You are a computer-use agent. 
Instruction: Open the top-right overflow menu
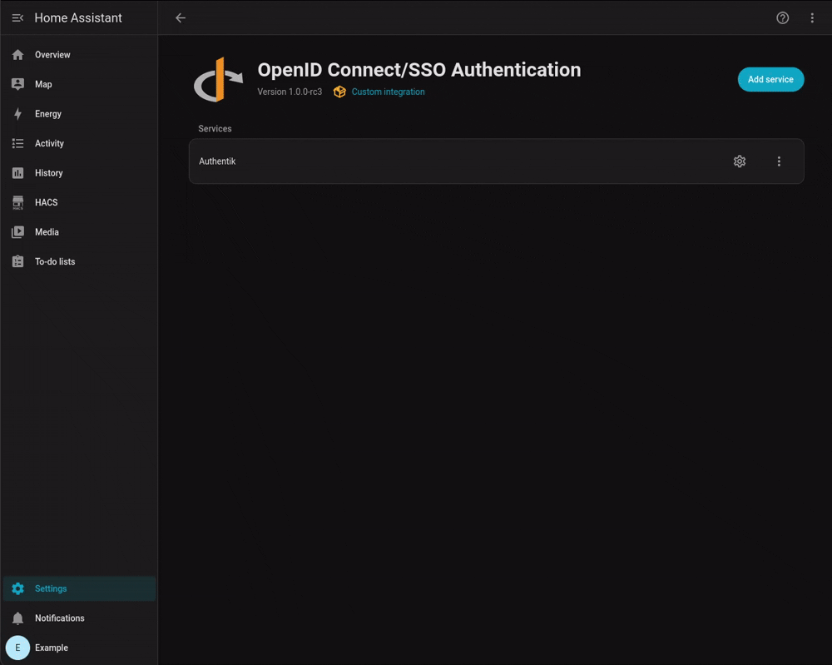(812, 18)
